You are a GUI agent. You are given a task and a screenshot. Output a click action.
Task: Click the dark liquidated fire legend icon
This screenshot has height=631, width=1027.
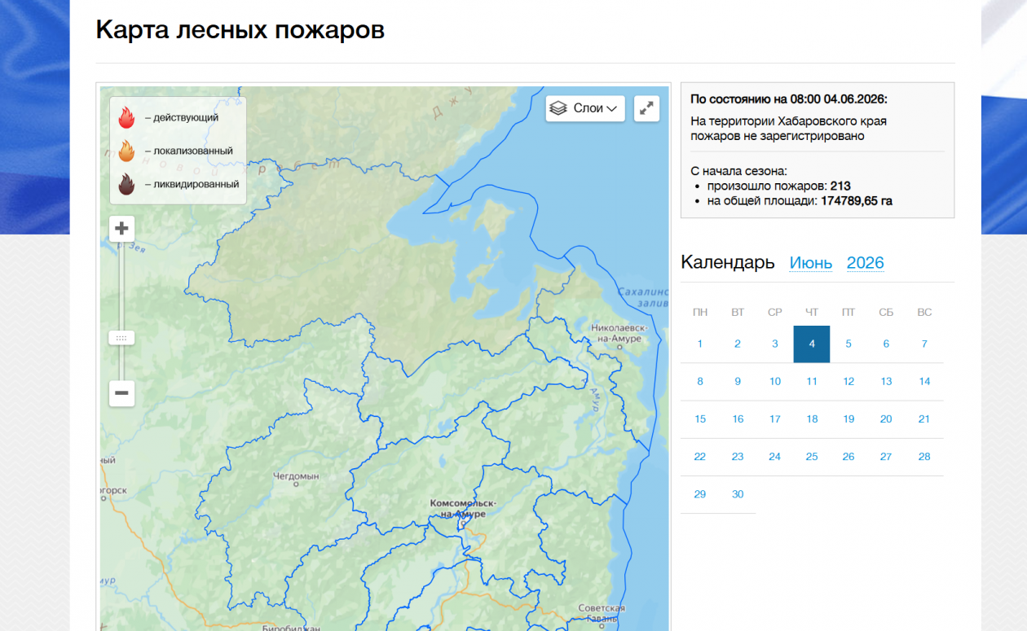pos(126,185)
